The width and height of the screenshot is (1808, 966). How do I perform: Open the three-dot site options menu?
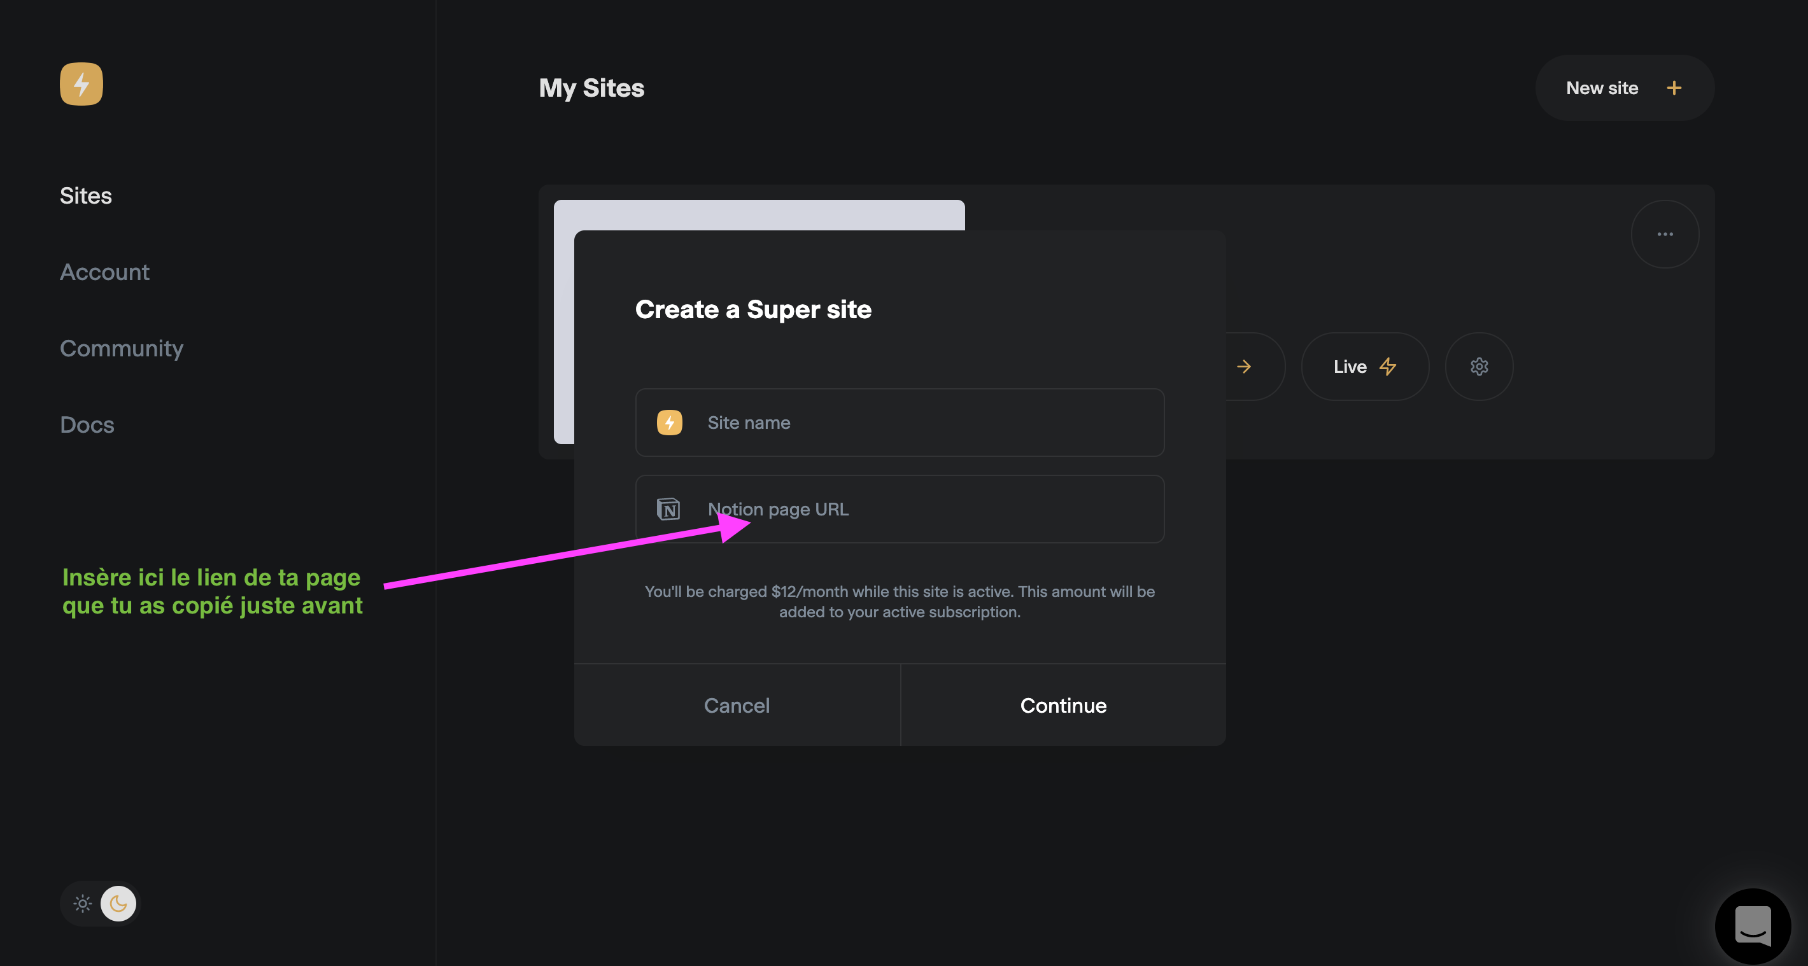click(1664, 234)
